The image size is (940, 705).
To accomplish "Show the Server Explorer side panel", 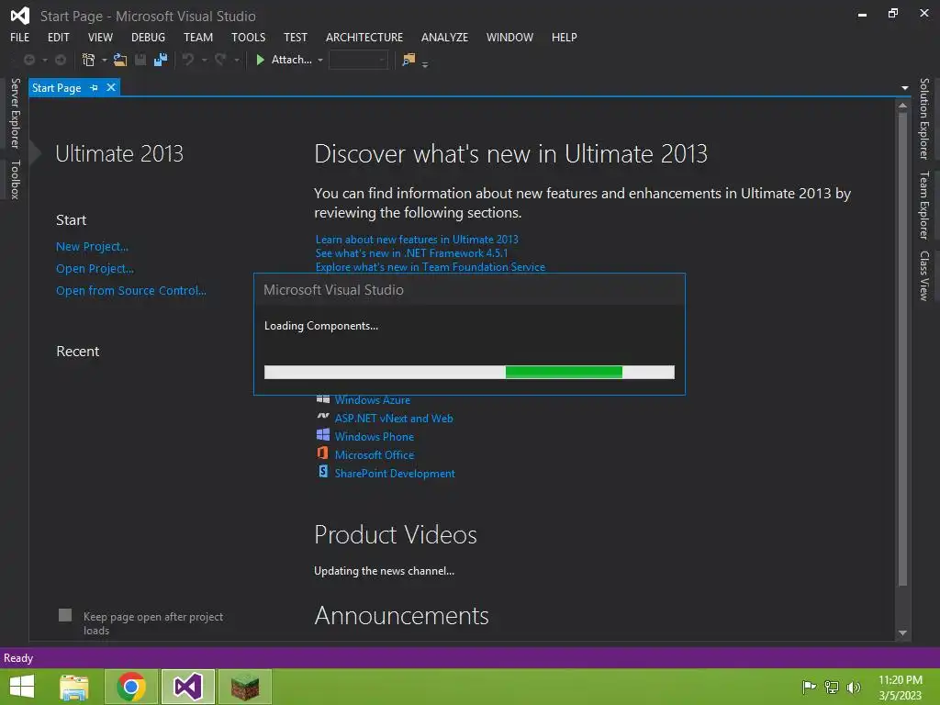I will tap(16, 113).
